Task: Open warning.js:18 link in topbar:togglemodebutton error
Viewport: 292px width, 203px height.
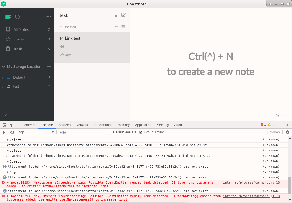Action: [251, 196]
